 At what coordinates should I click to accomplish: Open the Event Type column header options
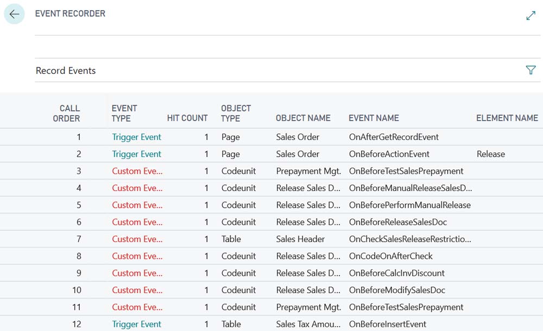coord(124,113)
